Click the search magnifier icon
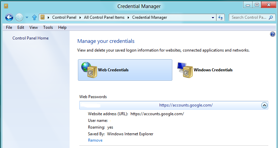Screen dimensions: 278x148 271,17
